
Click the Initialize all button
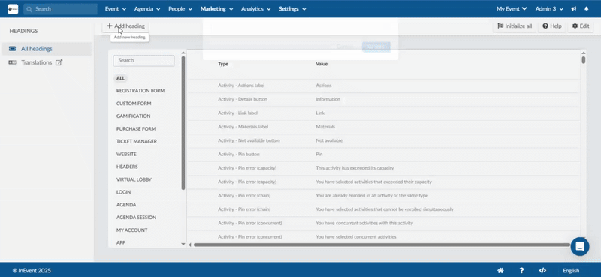pos(515,26)
